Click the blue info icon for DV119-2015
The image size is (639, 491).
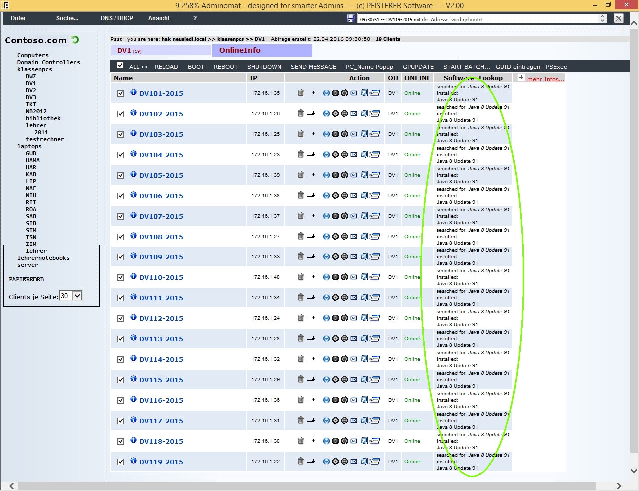[x=133, y=461]
